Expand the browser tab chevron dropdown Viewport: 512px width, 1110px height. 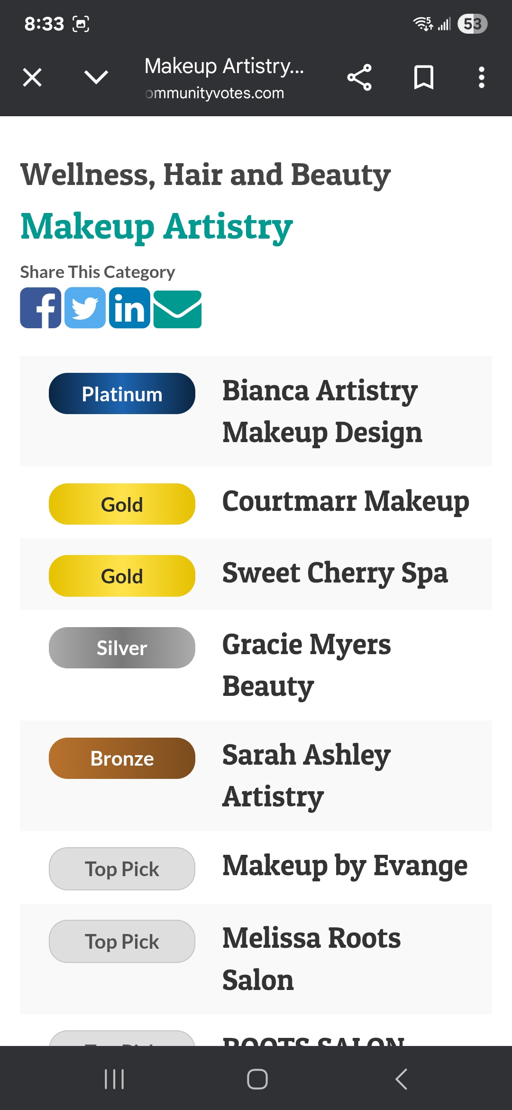[x=96, y=77]
